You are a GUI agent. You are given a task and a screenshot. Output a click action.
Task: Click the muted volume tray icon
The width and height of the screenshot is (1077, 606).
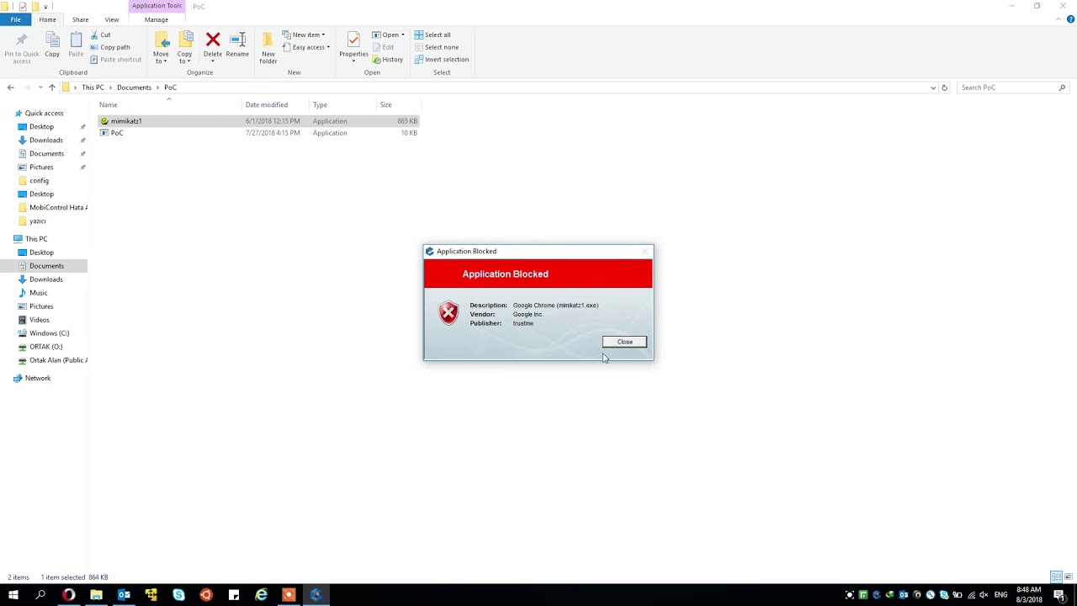pyautogui.click(x=984, y=595)
